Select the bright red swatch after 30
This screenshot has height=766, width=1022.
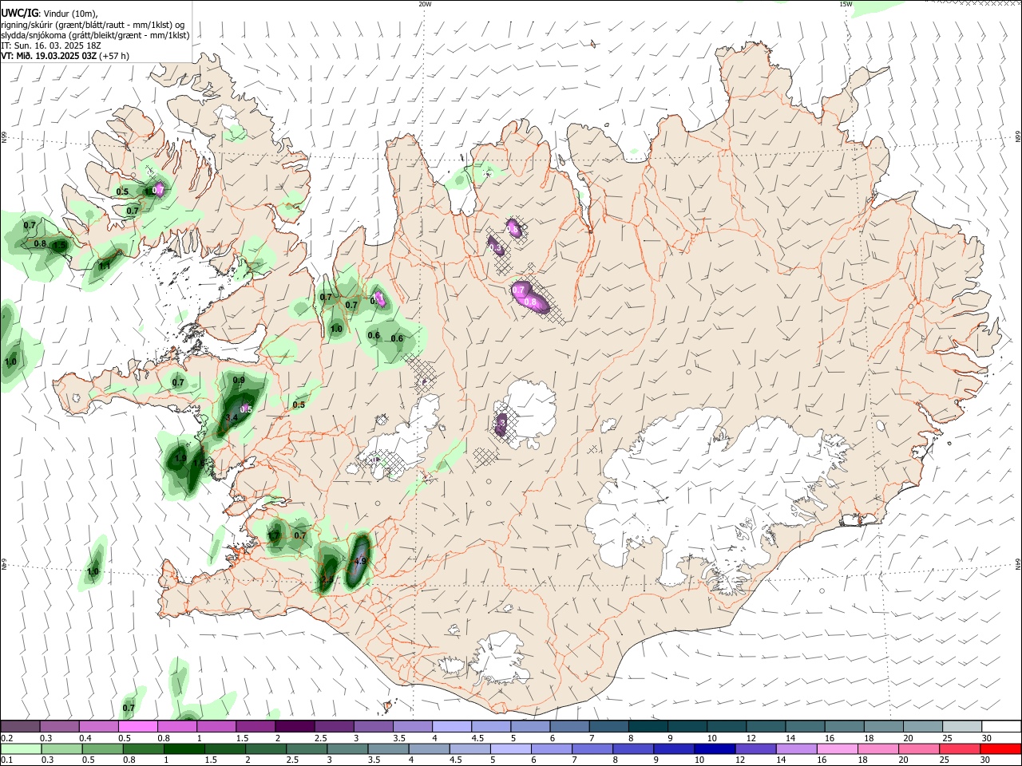click(1000, 748)
